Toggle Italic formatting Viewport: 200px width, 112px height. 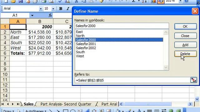tap(68, 8)
